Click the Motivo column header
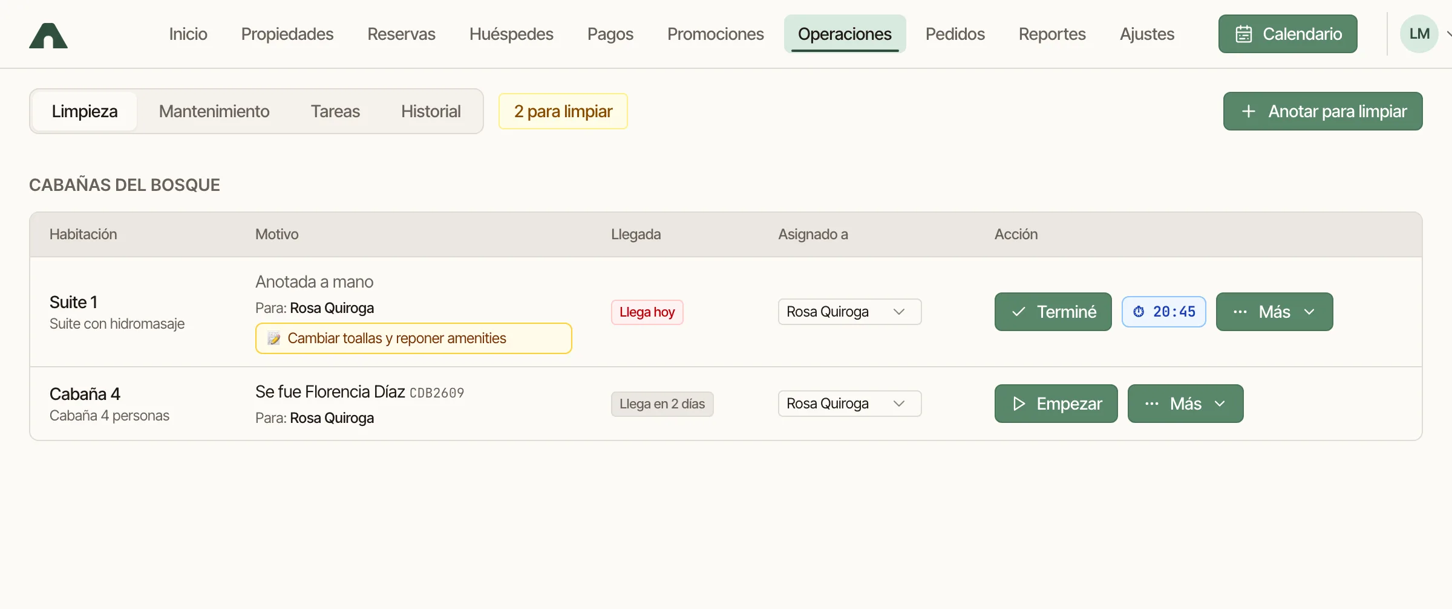 coord(276,234)
